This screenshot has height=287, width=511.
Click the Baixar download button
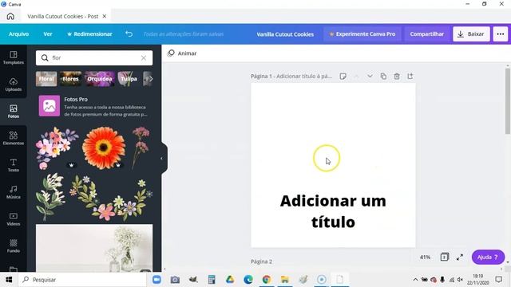point(471,33)
